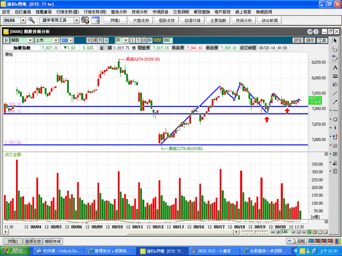Click the magnifier search icon
The image size is (342, 256).
pos(31,20)
